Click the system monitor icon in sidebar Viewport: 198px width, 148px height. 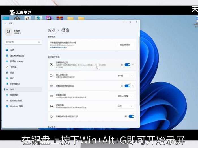tap(7, 50)
